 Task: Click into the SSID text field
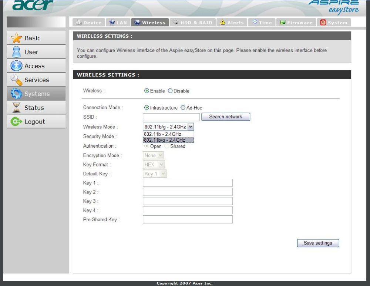(171, 117)
